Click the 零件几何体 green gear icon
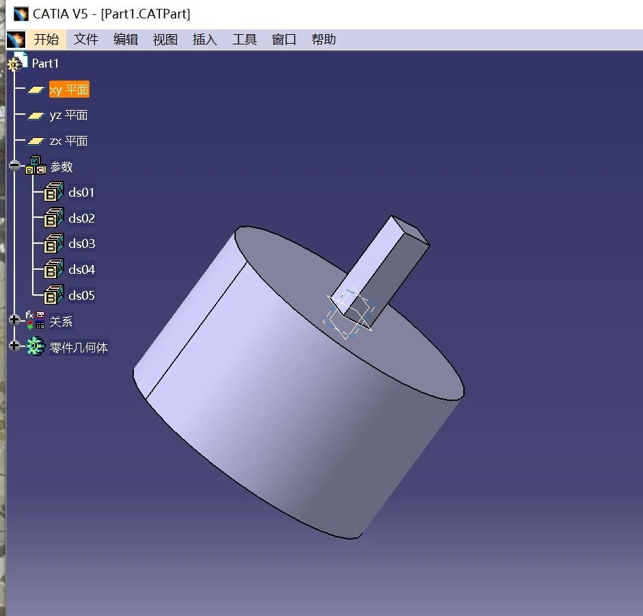The height and width of the screenshot is (616, 643). 36,346
